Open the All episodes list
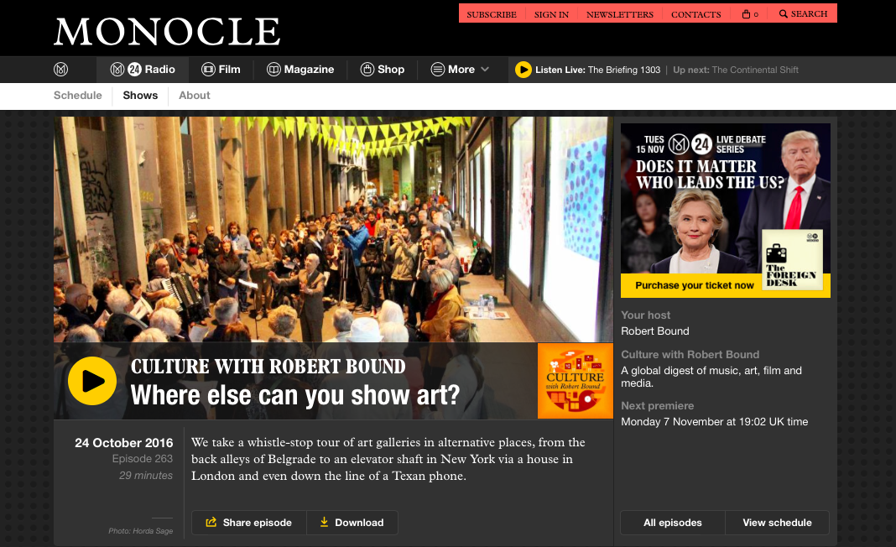Viewport: 896px width, 547px height. coord(673,523)
